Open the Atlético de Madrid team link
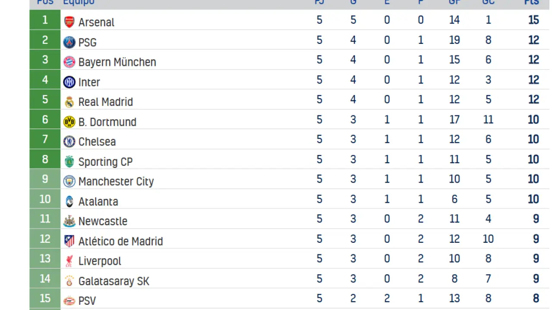 click(x=120, y=241)
